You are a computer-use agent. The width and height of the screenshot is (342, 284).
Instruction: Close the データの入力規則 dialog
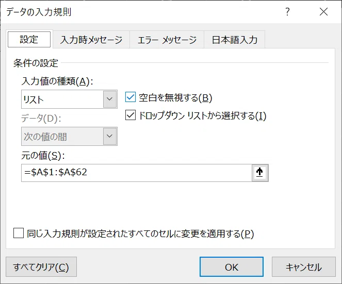pyautogui.click(x=323, y=12)
